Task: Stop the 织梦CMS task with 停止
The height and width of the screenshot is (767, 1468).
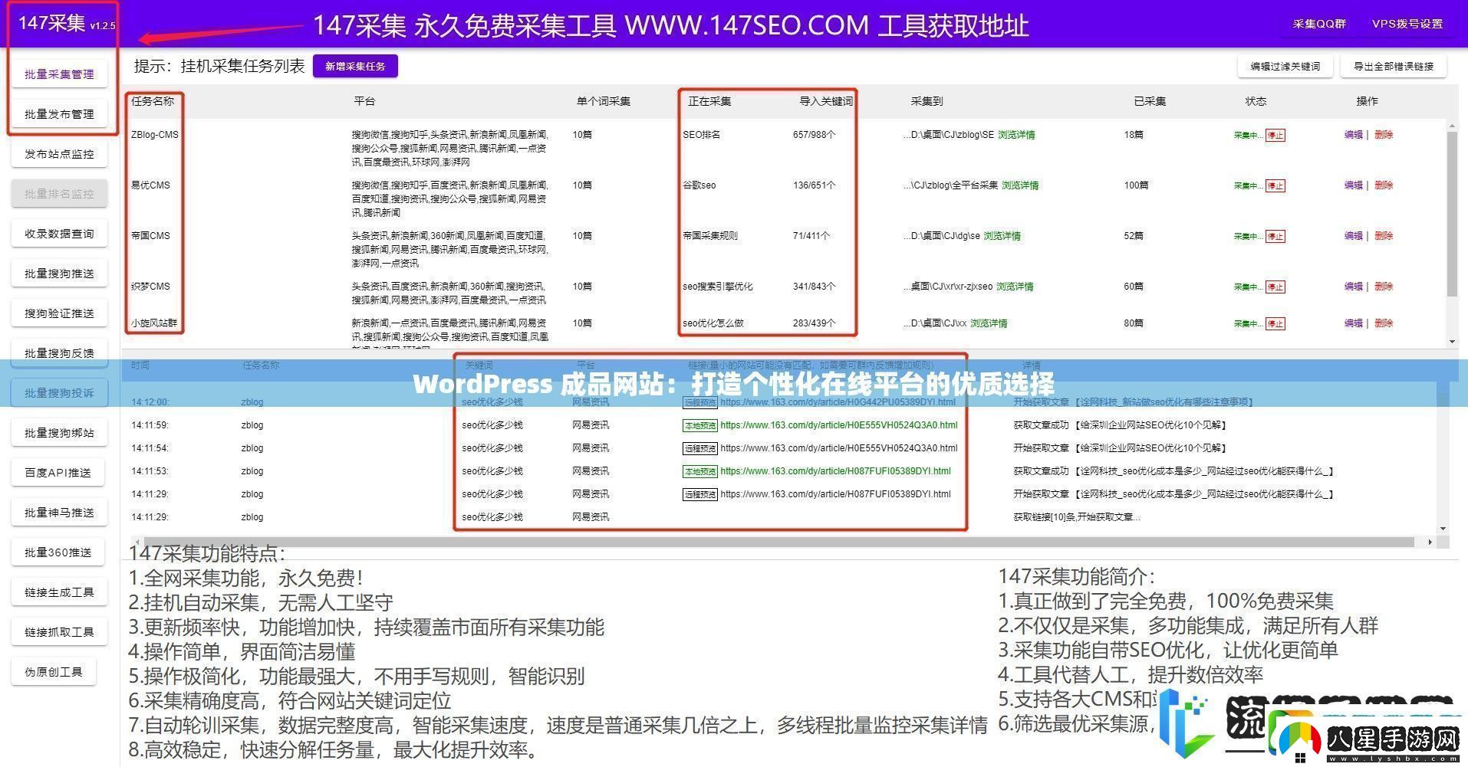Action: 1275,287
